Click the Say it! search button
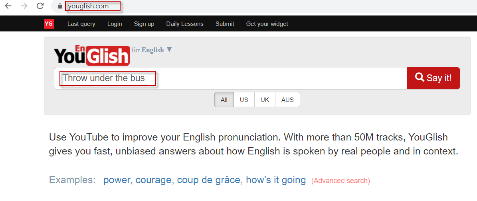 (433, 78)
